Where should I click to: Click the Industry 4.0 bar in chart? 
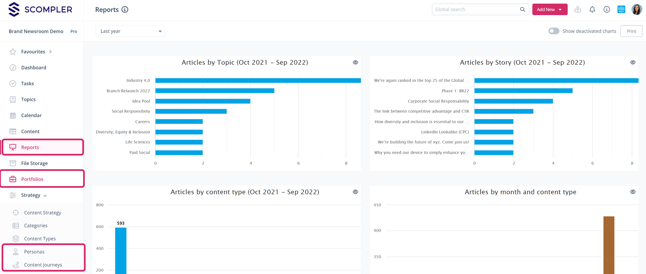258,81
